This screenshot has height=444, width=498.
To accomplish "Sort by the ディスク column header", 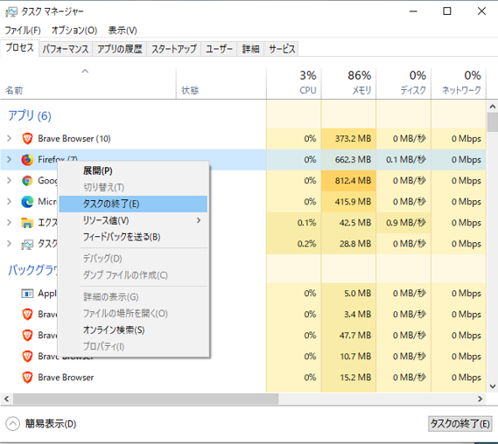I will (403, 83).
